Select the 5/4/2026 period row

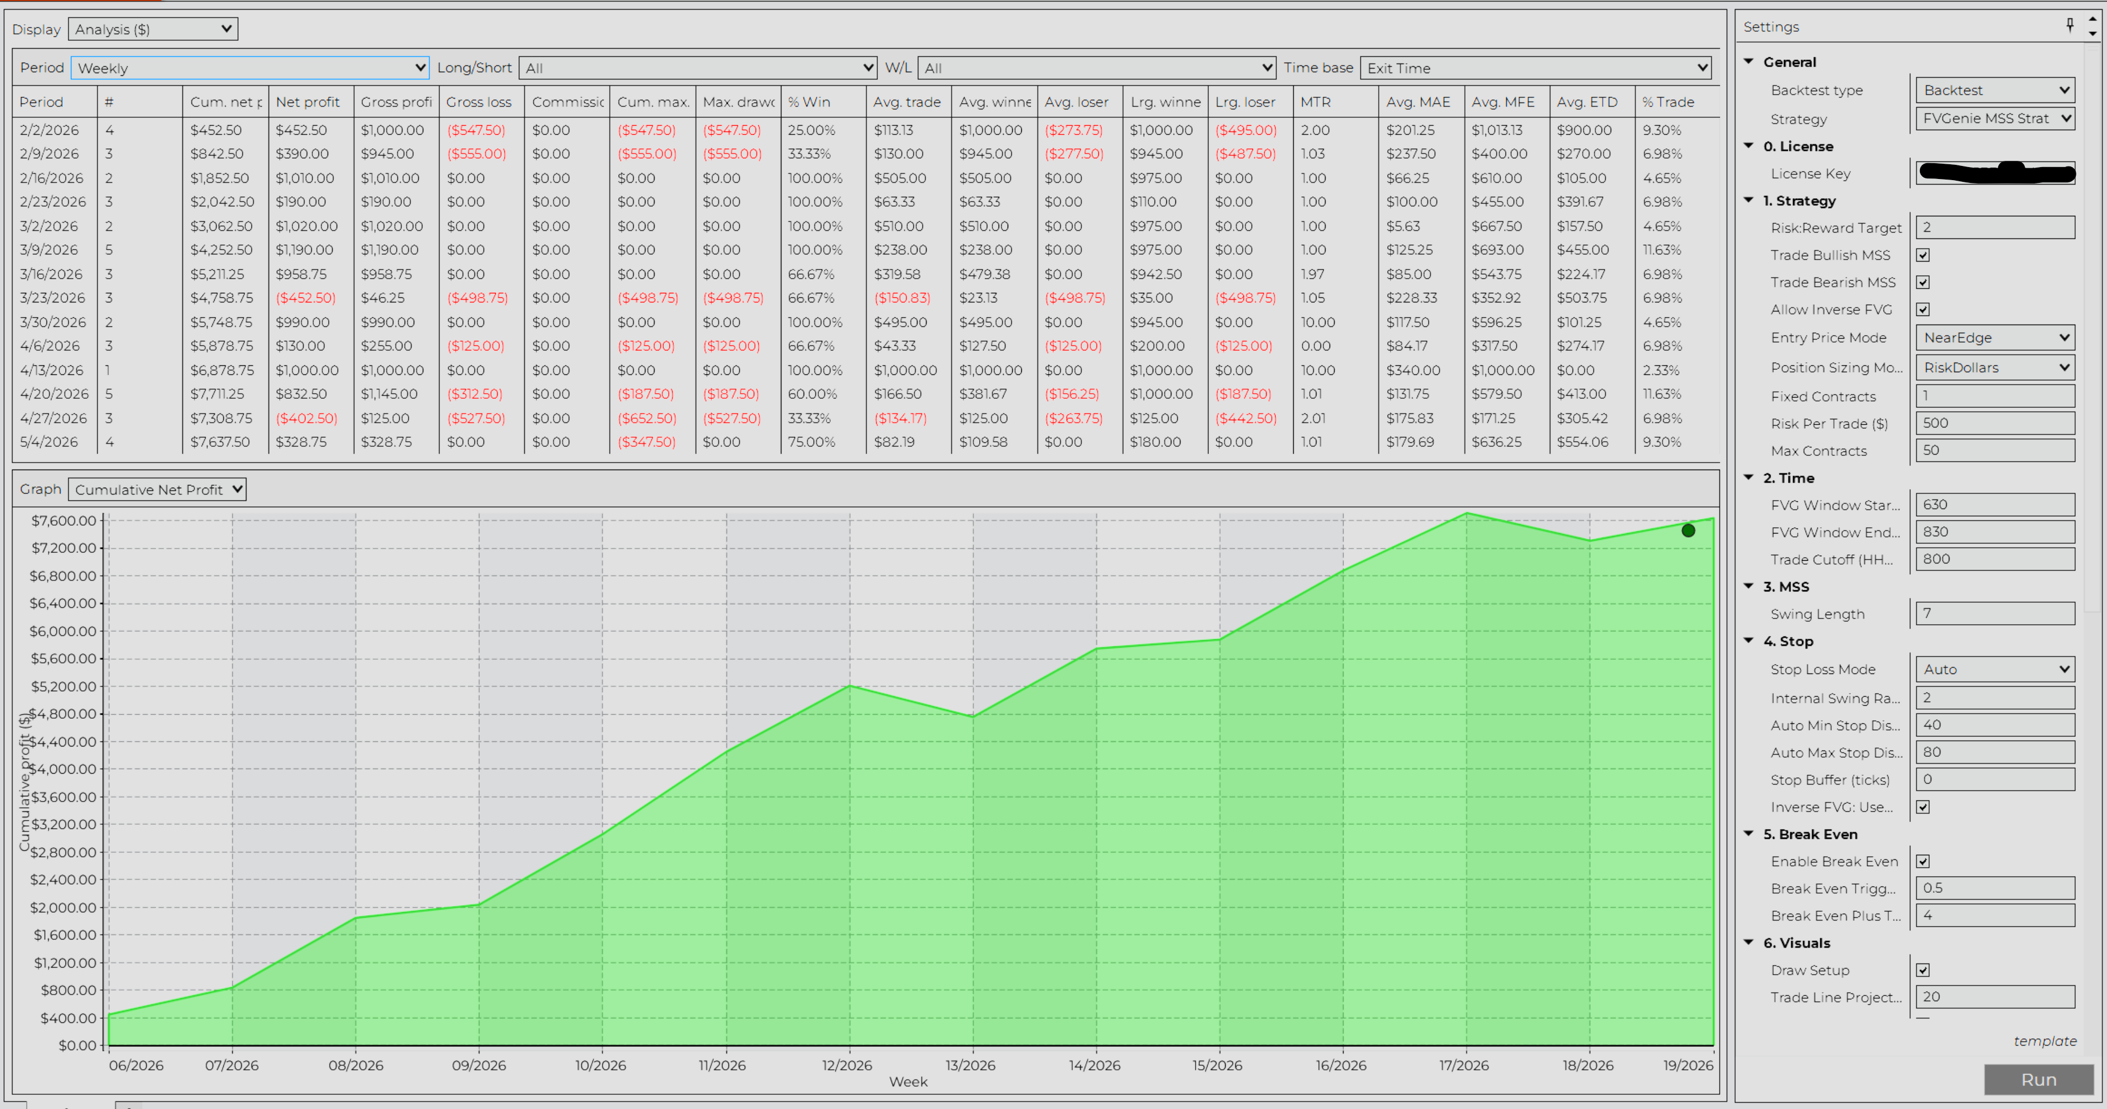(x=865, y=442)
